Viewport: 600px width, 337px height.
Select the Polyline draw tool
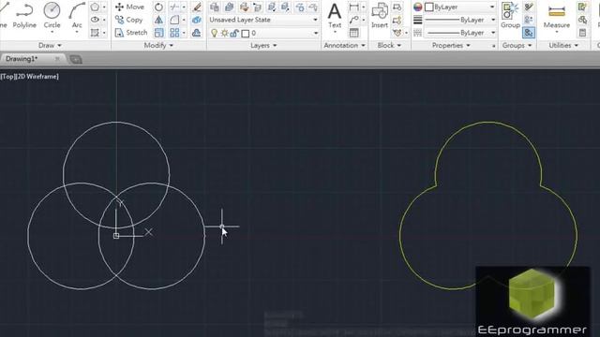click(24, 15)
